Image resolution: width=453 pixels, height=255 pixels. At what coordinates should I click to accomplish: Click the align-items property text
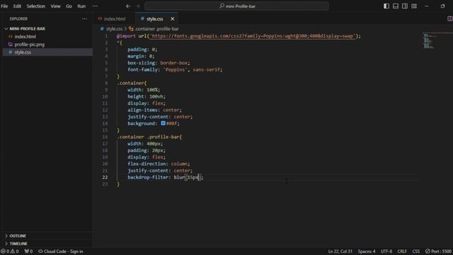point(143,110)
